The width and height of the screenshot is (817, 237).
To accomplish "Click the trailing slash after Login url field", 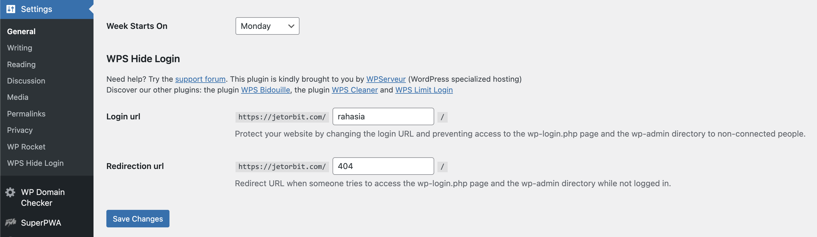I will click(x=442, y=117).
